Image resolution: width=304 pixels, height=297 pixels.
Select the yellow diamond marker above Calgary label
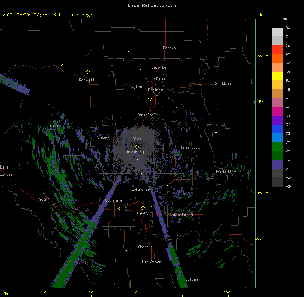(143, 208)
